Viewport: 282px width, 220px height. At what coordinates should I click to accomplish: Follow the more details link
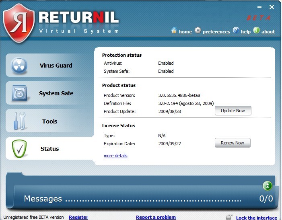click(115, 156)
